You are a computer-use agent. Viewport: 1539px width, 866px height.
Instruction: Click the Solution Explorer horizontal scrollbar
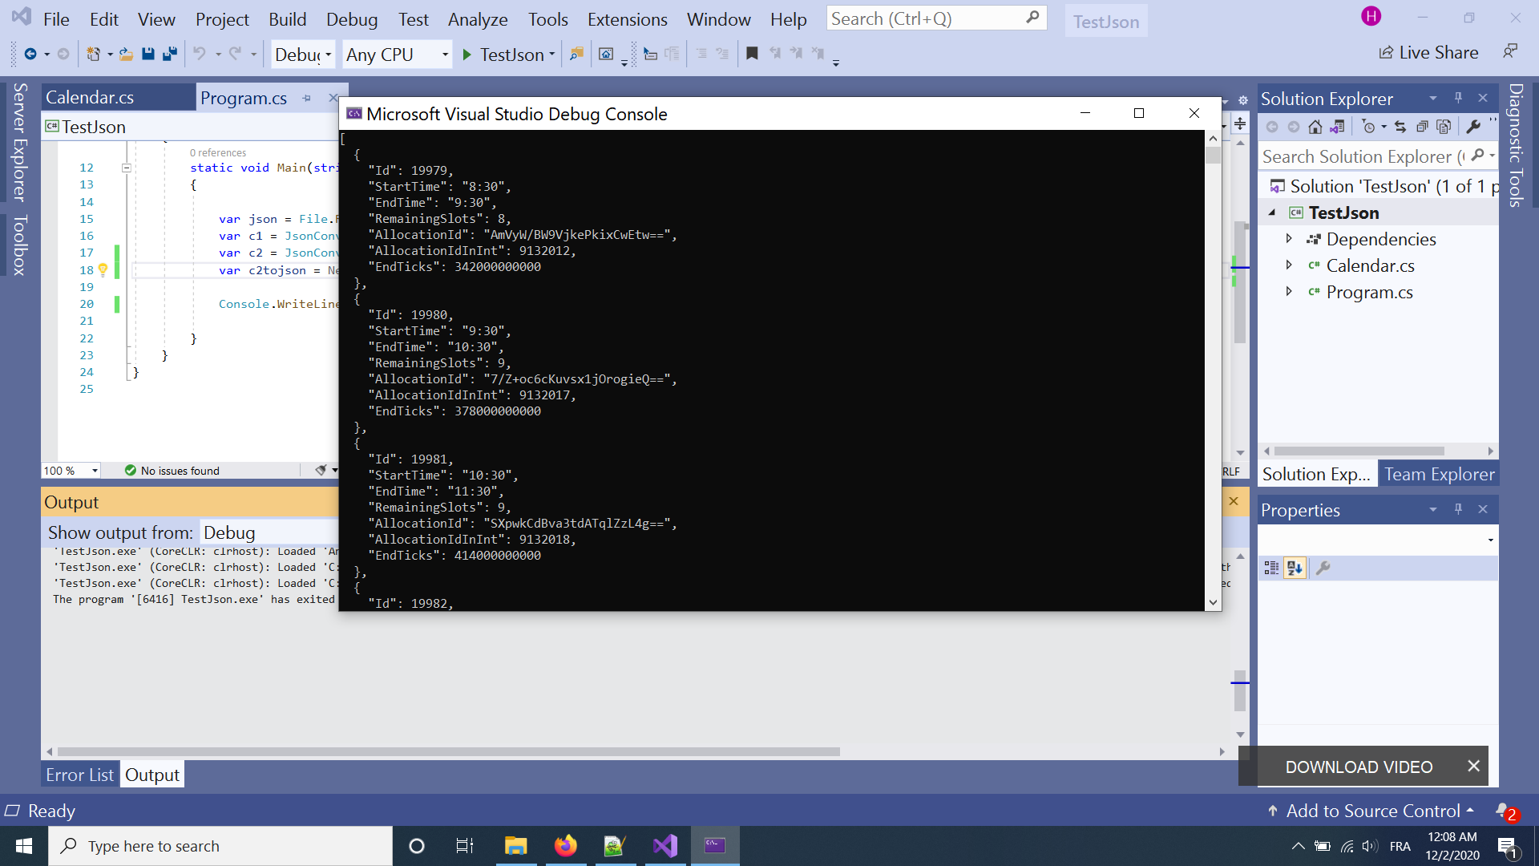[x=1359, y=451]
